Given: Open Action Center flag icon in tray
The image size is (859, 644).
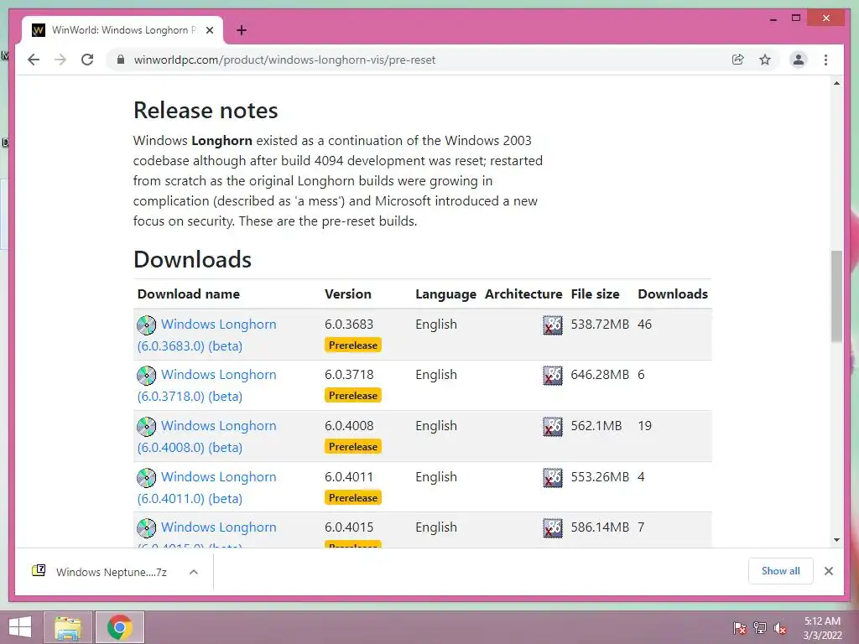Looking at the screenshot, I should pyautogui.click(x=740, y=627).
